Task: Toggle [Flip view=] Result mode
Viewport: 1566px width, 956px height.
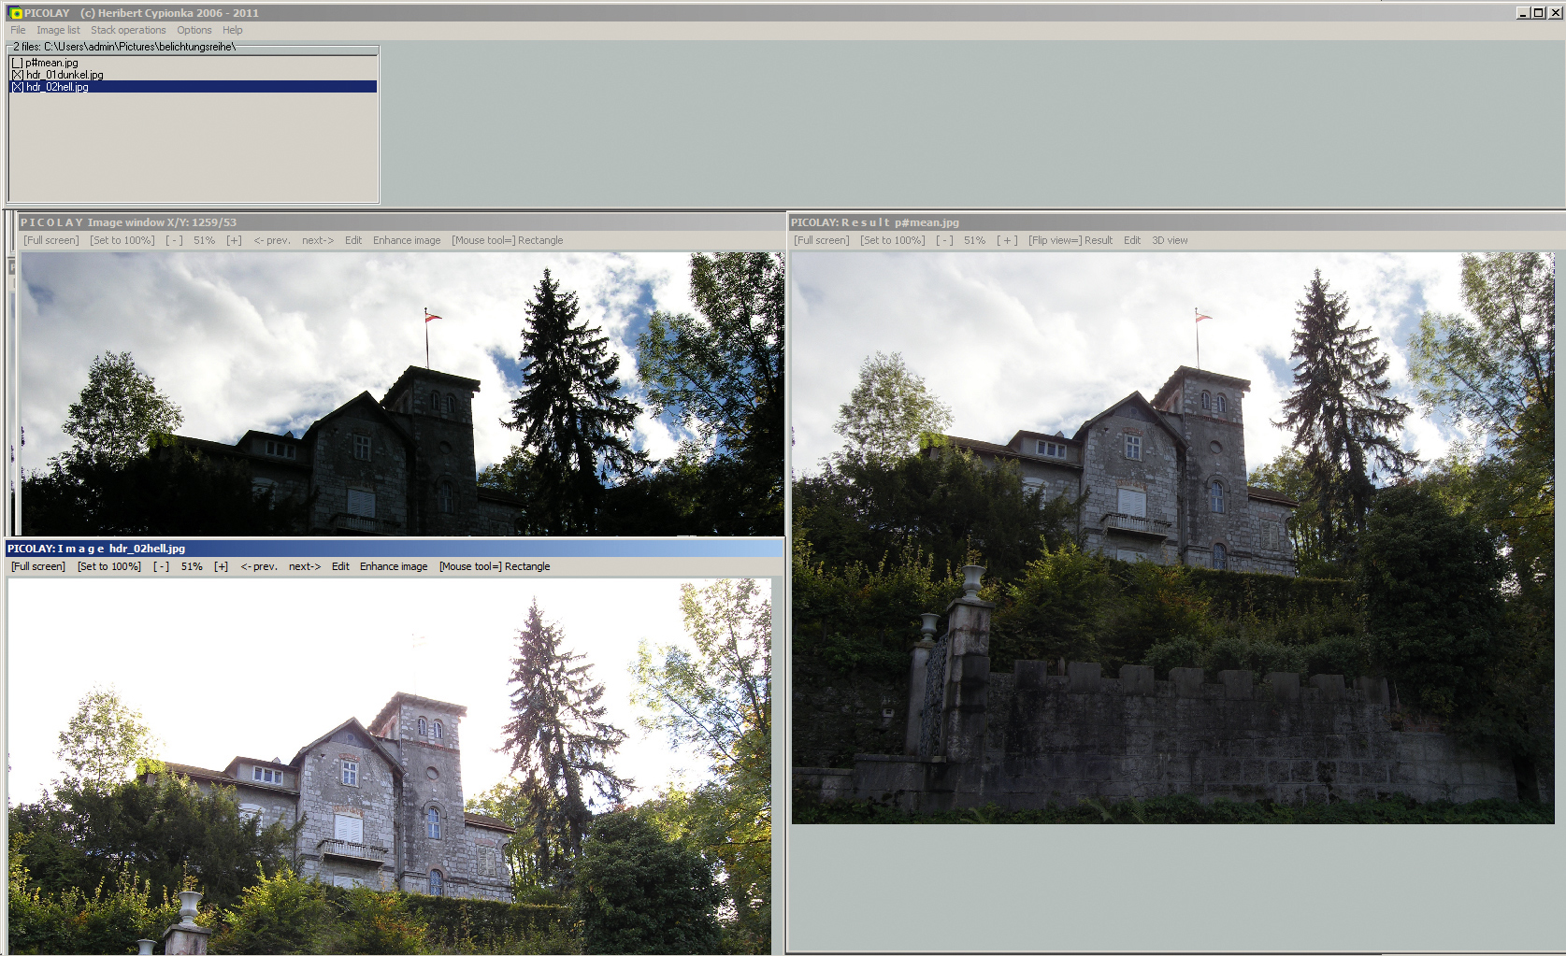Action: pos(1070,240)
